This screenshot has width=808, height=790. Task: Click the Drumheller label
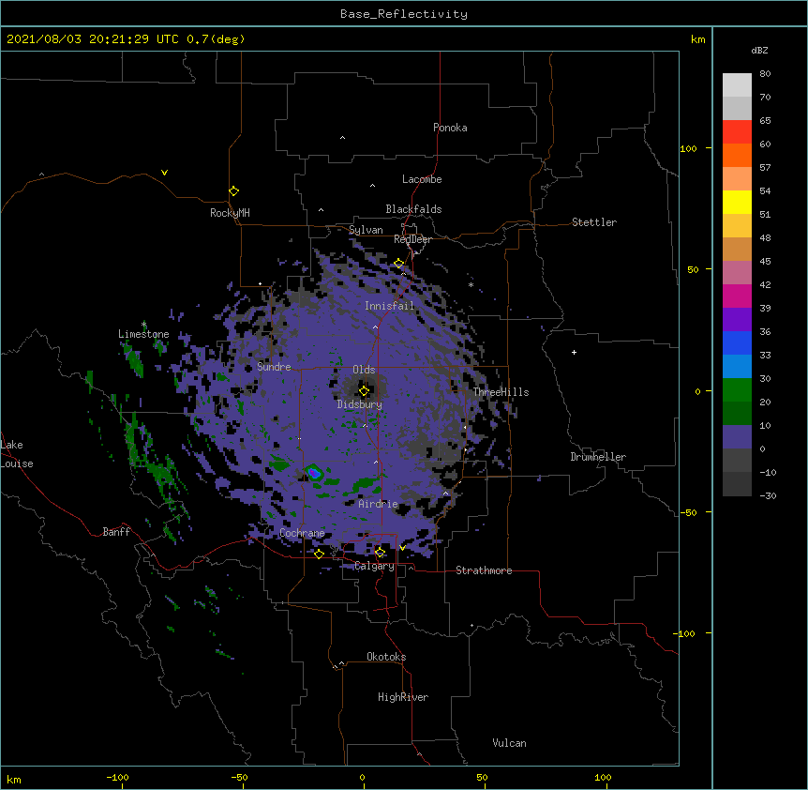coord(598,457)
